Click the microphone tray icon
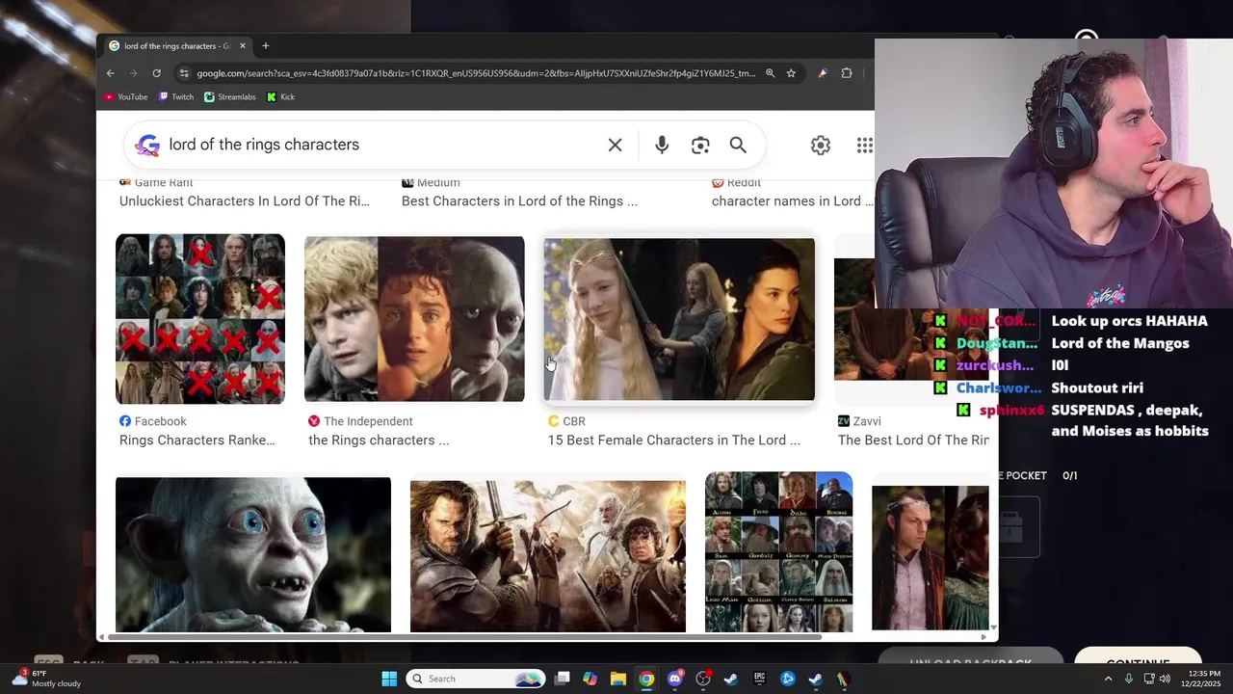Image resolution: width=1233 pixels, height=694 pixels. click(x=1129, y=679)
